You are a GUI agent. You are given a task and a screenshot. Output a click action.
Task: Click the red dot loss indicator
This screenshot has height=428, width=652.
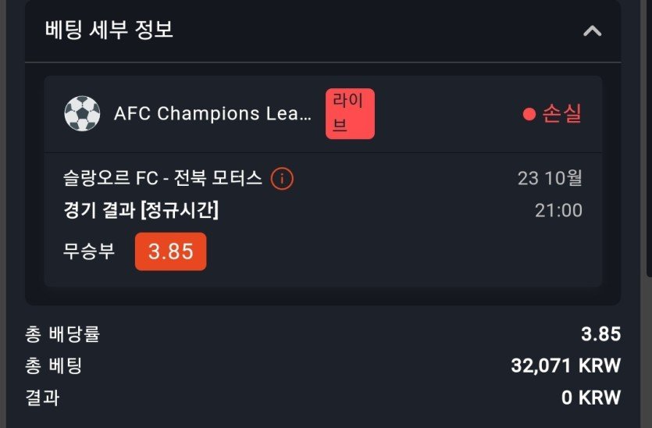pos(529,115)
